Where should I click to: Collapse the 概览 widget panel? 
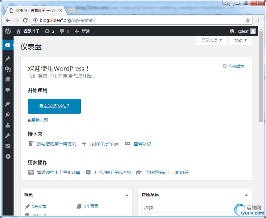click(x=127, y=195)
